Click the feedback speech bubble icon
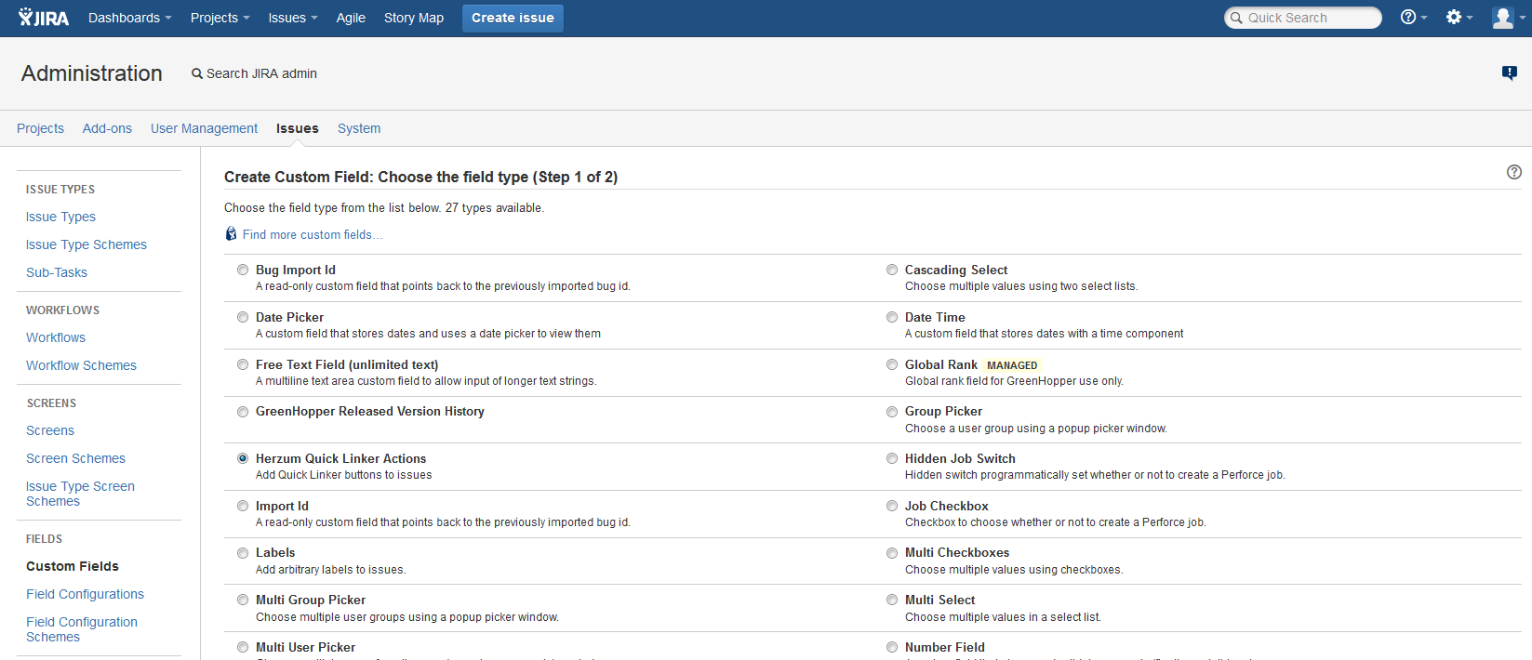The image size is (1532, 660). click(1509, 73)
